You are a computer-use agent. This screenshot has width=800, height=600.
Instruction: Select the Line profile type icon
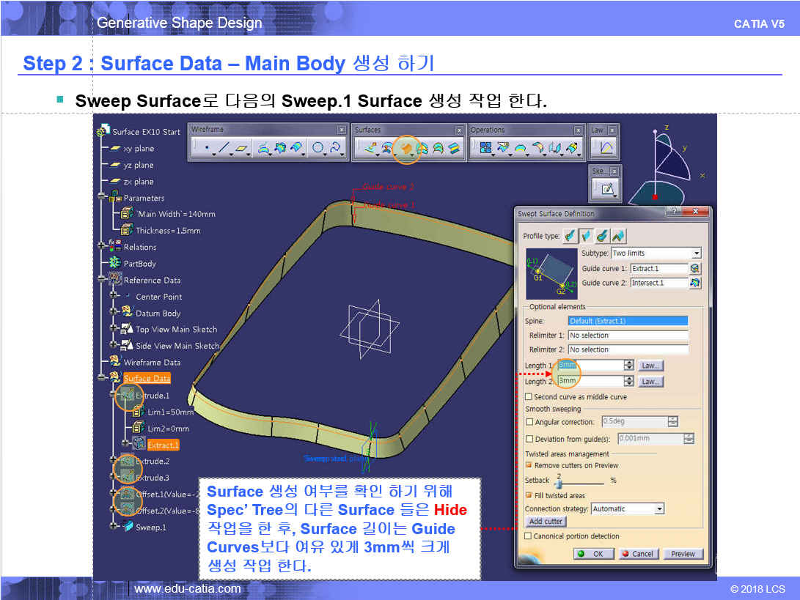586,236
